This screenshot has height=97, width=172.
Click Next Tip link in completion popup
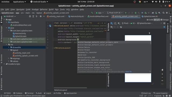(128, 72)
